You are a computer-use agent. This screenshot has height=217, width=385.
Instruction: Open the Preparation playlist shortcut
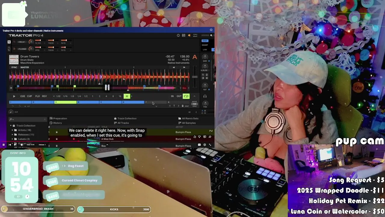(58, 118)
